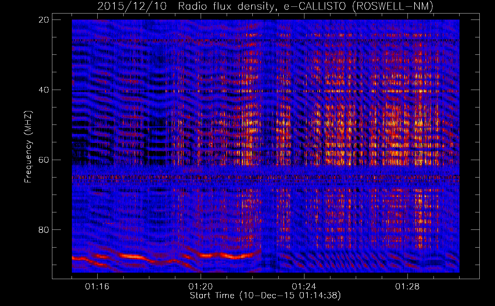Click the 01:16 time tick label
Image resolution: width=495 pixels, height=306 pixels.
97,287
